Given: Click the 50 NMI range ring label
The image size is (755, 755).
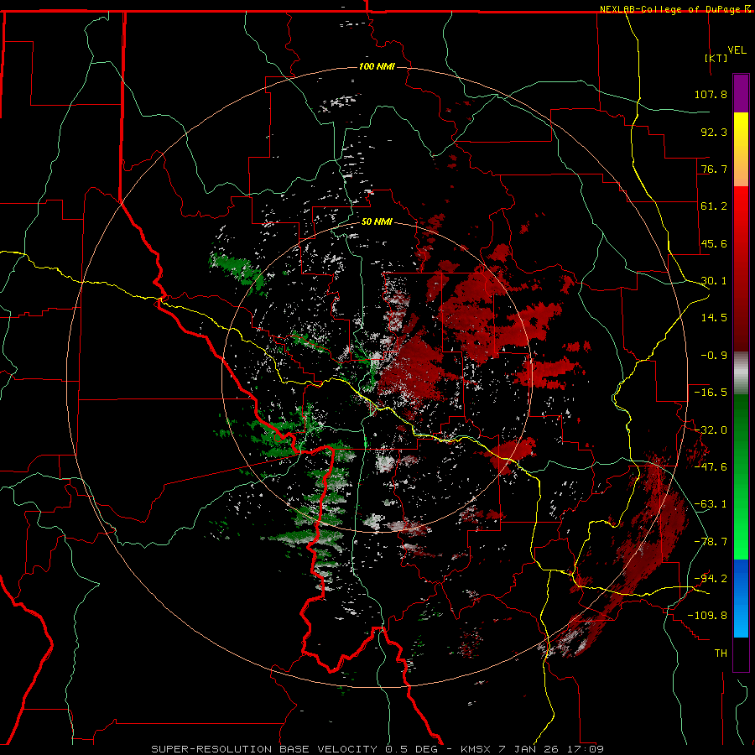Looking at the screenshot, I should pyautogui.click(x=377, y=222).
